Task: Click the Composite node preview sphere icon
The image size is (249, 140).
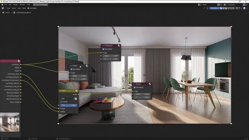Action: click(119, 45)
